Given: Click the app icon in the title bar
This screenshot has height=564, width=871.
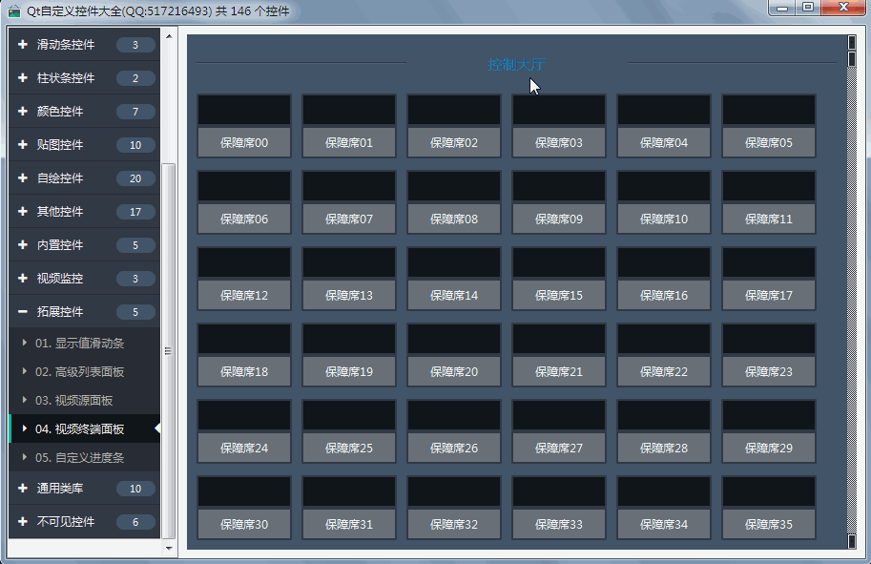Looking at the screenshot, I should (14, 11).
